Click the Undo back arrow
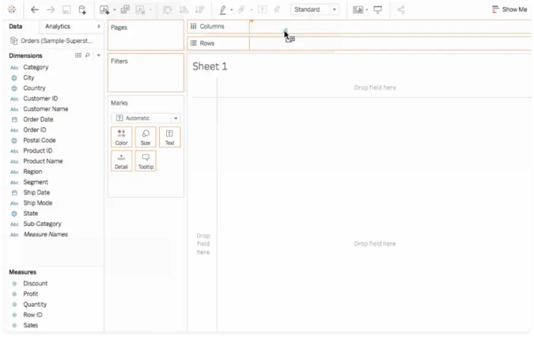This screenshot has height=337, width=534. pyautogui.click(x=34, y=9)
